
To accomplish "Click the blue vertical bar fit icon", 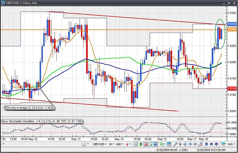I will [206, 144].
